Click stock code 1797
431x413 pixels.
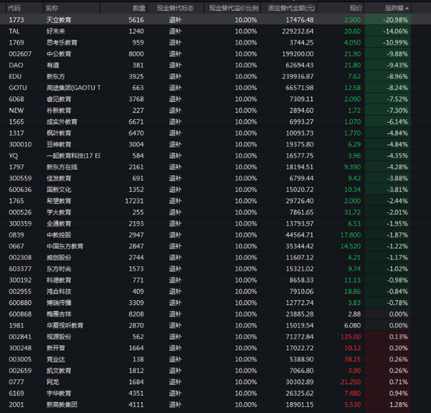click(x=16, y=167)
